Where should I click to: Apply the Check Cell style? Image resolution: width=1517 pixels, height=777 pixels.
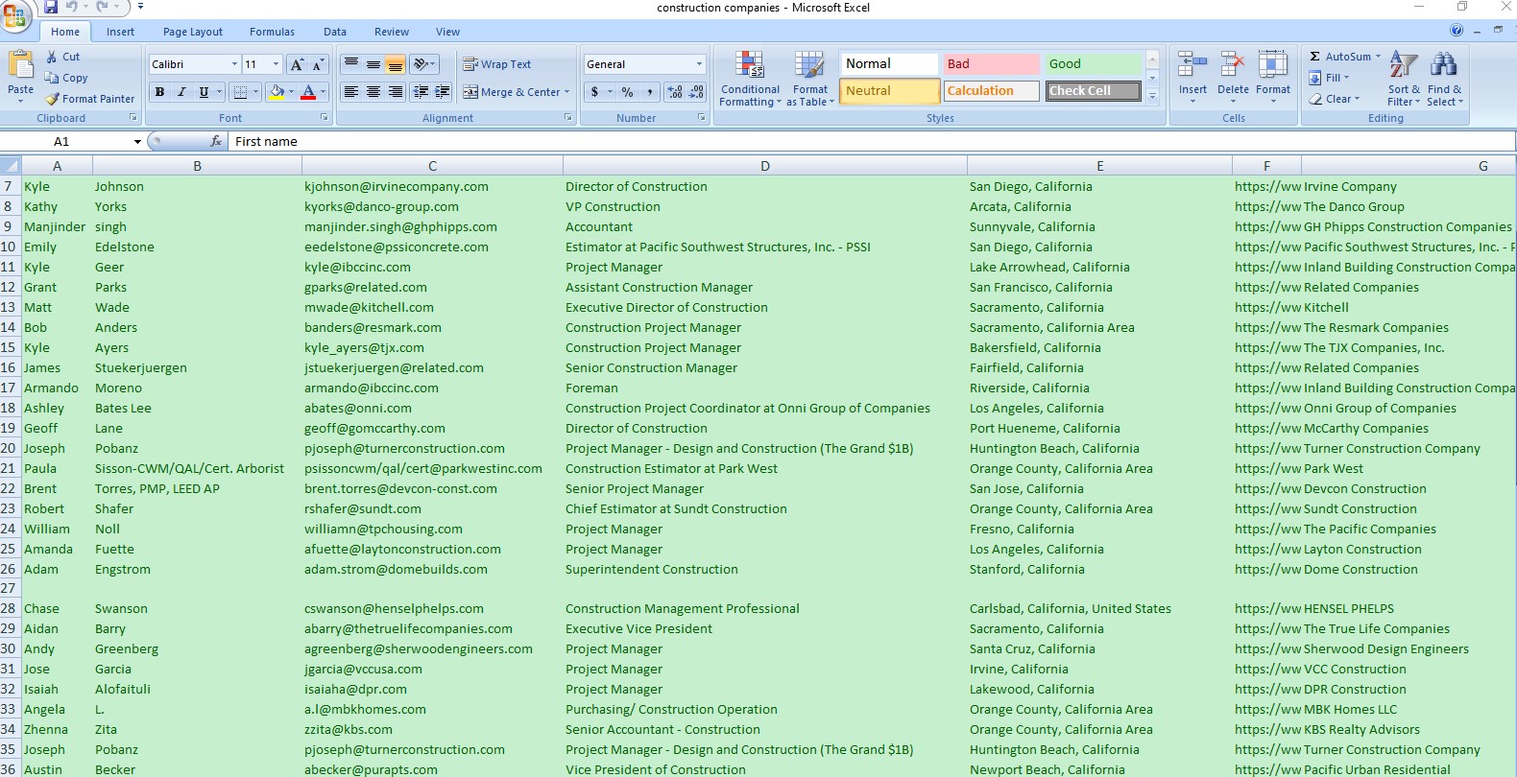coord(1093,91)
